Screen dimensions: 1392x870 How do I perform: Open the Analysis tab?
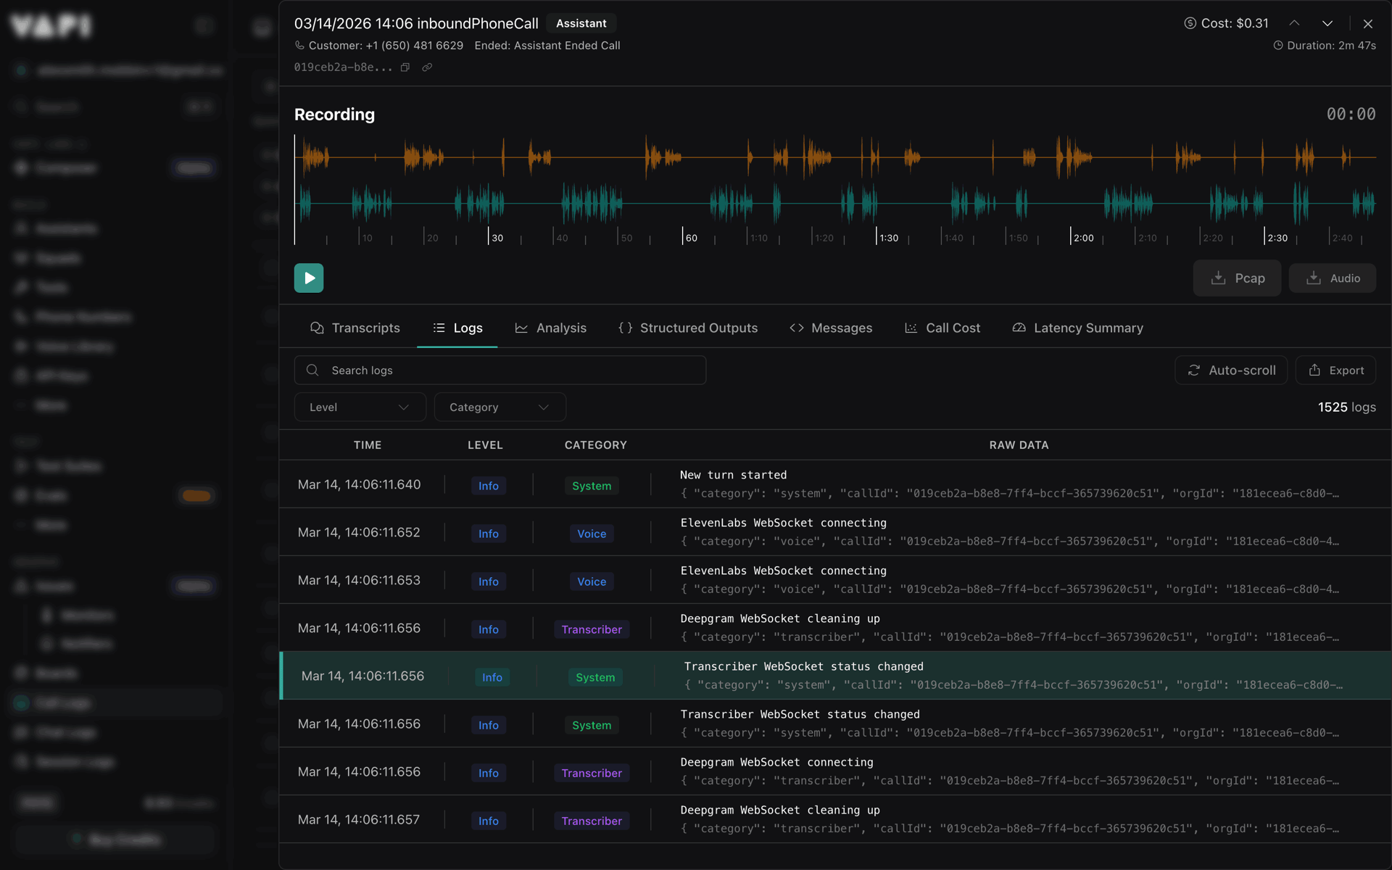[551, 328]
